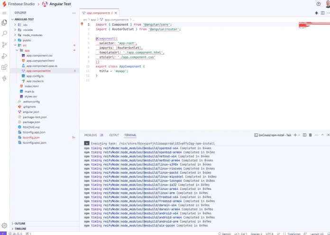
Task: Click the lightbulb code action on line 1
Action: click(82, 24)
